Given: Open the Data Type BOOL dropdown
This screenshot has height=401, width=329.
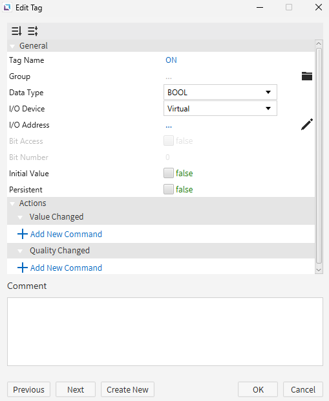Looking at the screenshot, I should (x=220, y=93).
